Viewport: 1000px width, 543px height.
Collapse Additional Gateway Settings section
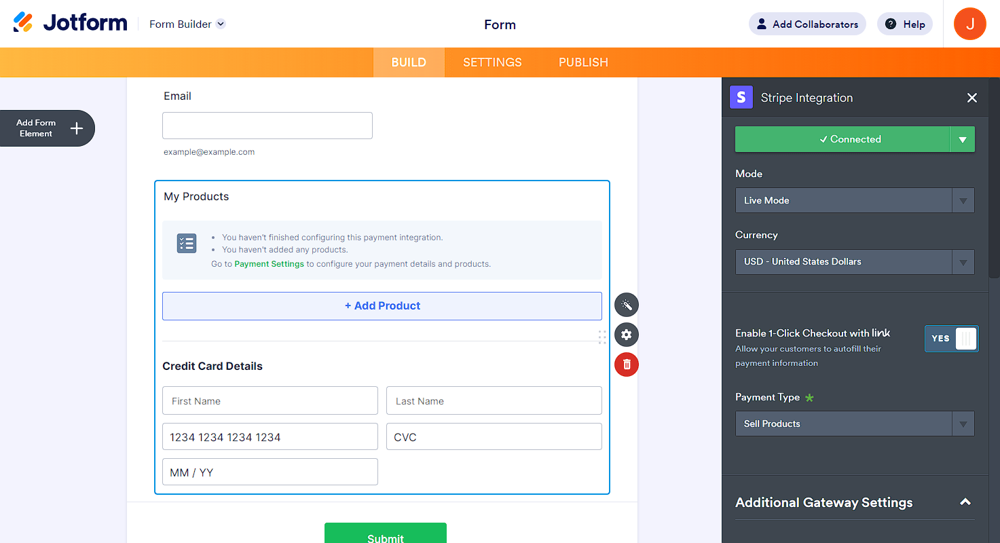click(965, 502)
